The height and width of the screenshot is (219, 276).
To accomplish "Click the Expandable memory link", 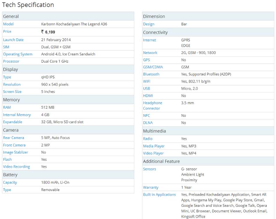I will coord(13,122).
